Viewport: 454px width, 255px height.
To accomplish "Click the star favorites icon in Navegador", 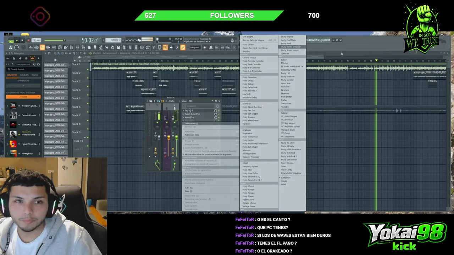I will pyautogui.click(x=38, y=58).
